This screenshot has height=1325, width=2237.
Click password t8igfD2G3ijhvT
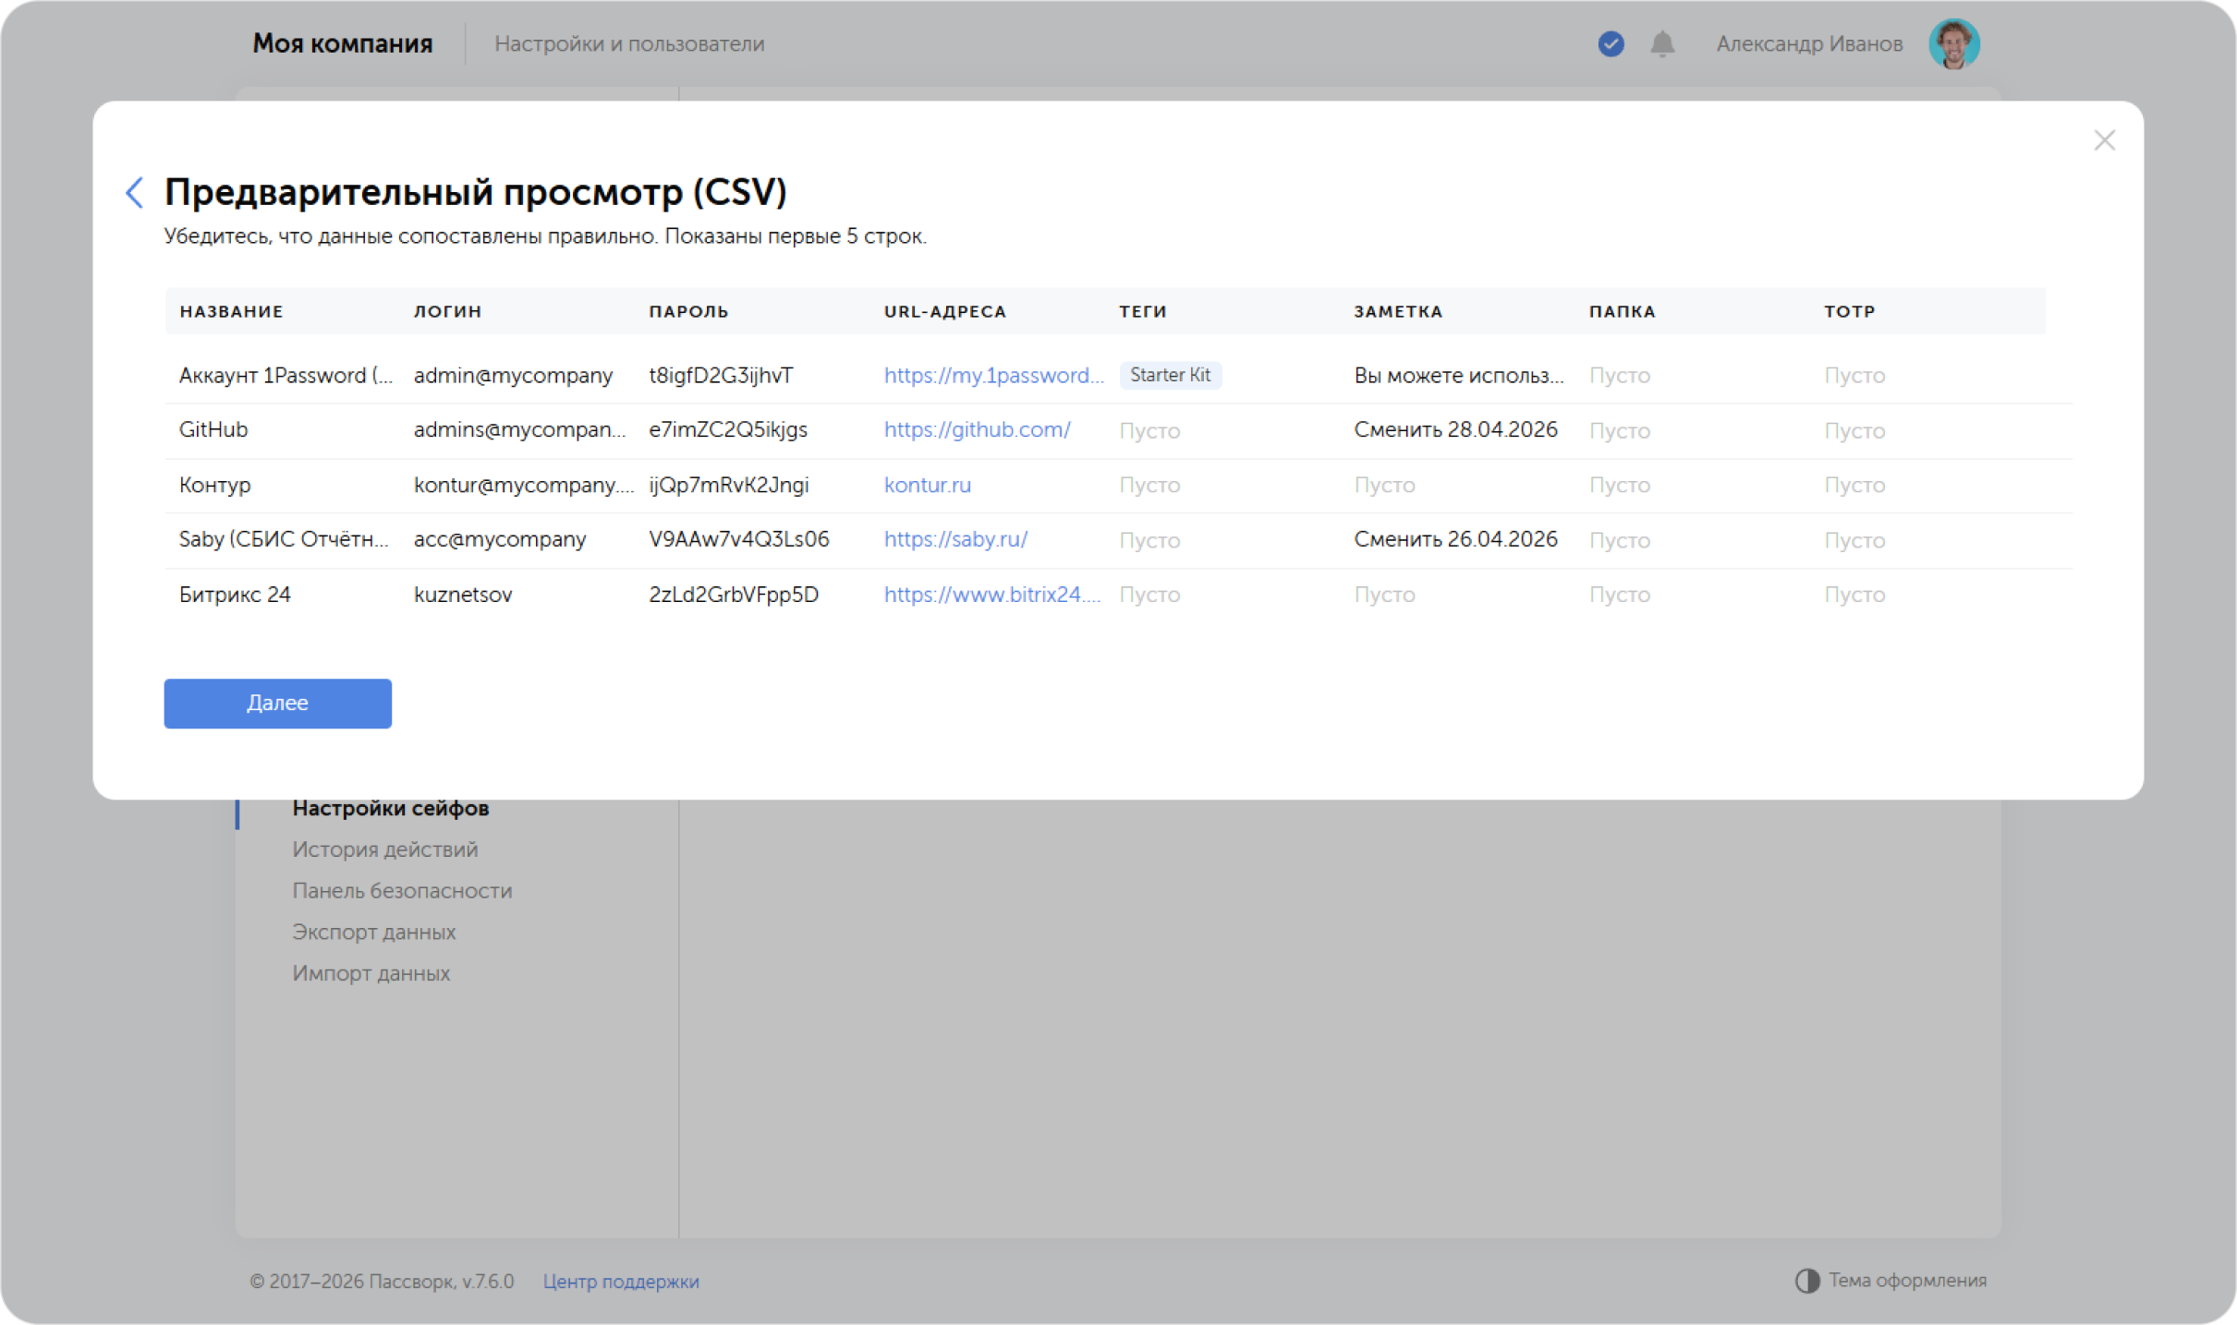[x=721, y=376]
